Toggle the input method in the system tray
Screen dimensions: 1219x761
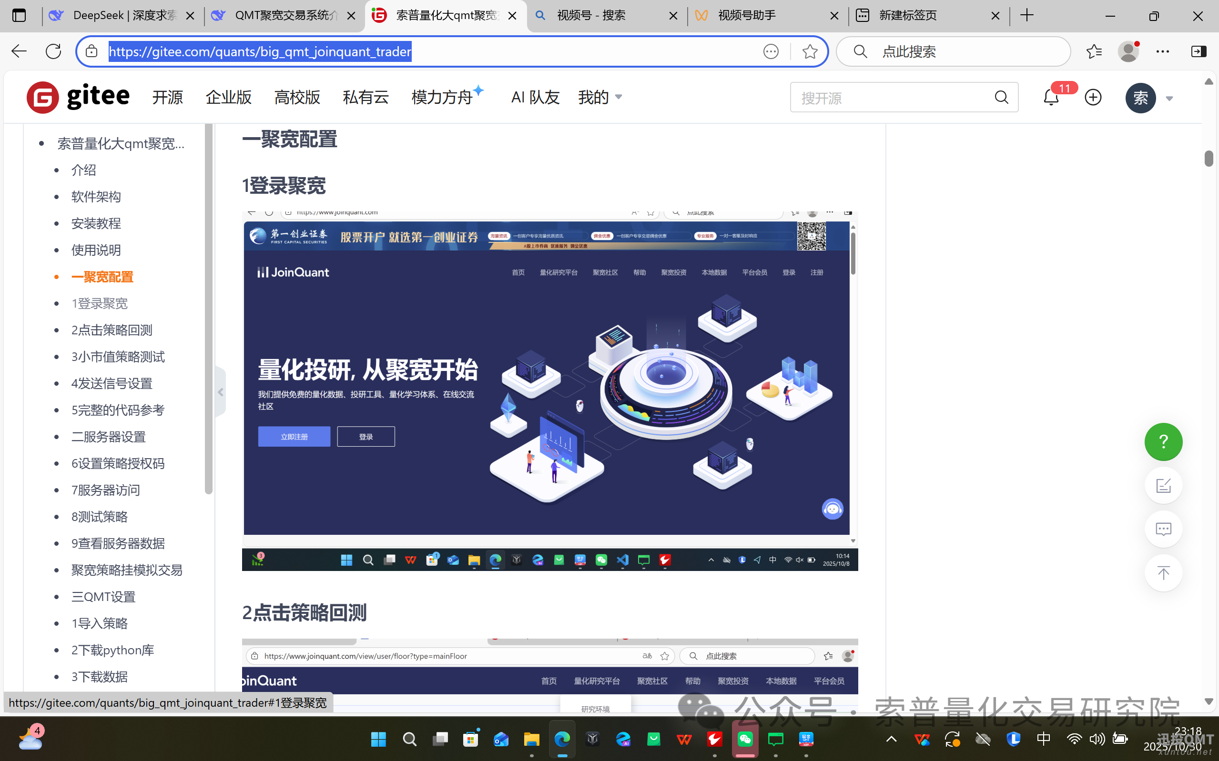[1042, 738]
